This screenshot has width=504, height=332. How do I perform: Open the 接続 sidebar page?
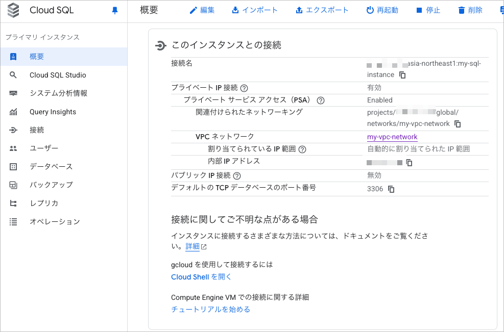click(64, 130)
